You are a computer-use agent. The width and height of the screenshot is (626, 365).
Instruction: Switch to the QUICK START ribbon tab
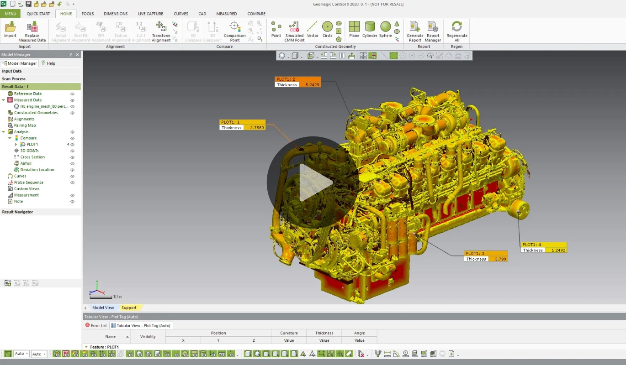click(38, 14)
